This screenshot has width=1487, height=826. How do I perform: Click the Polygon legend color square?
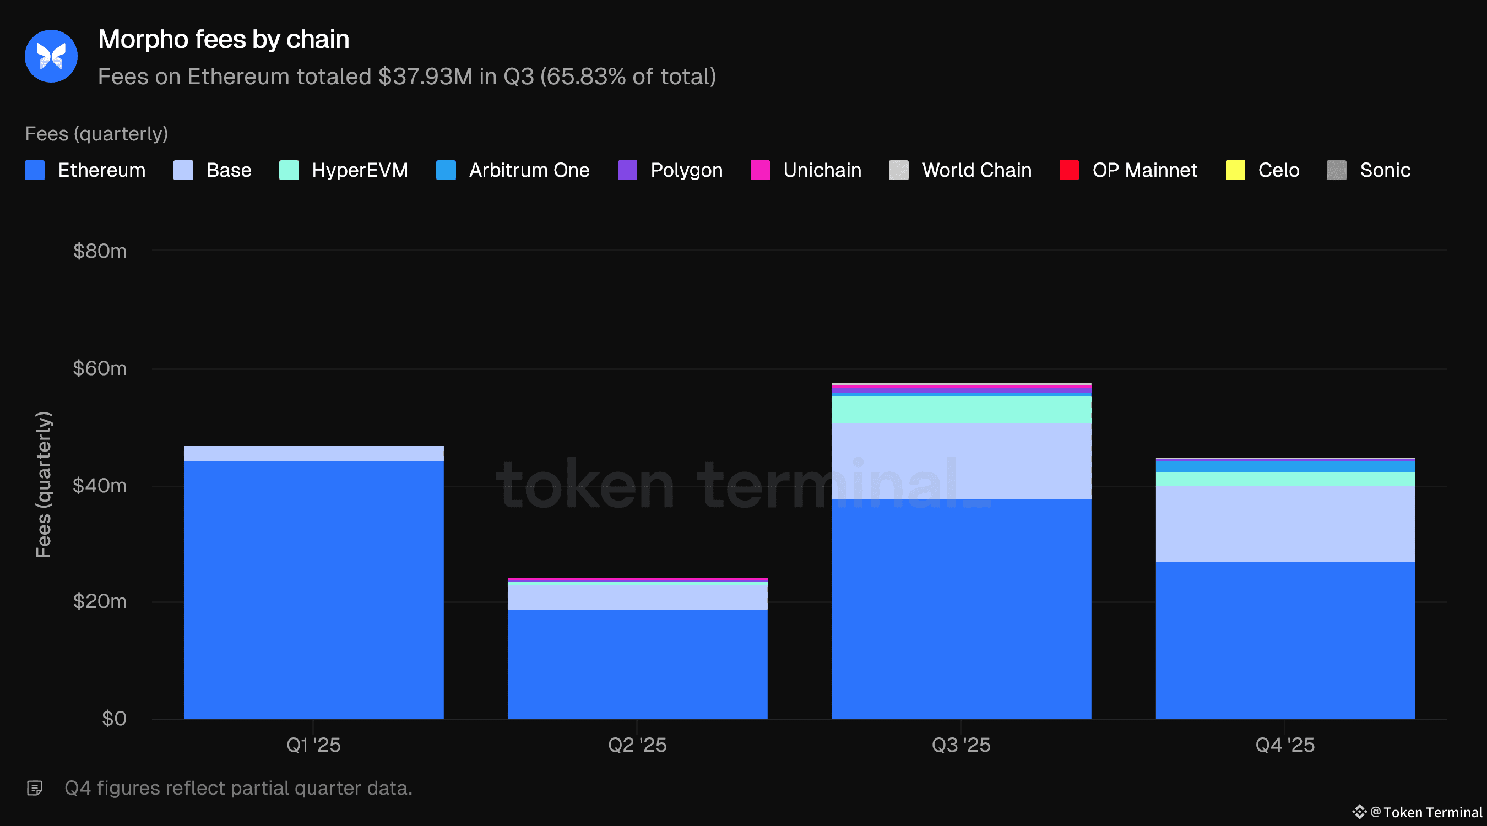[627, 170]
